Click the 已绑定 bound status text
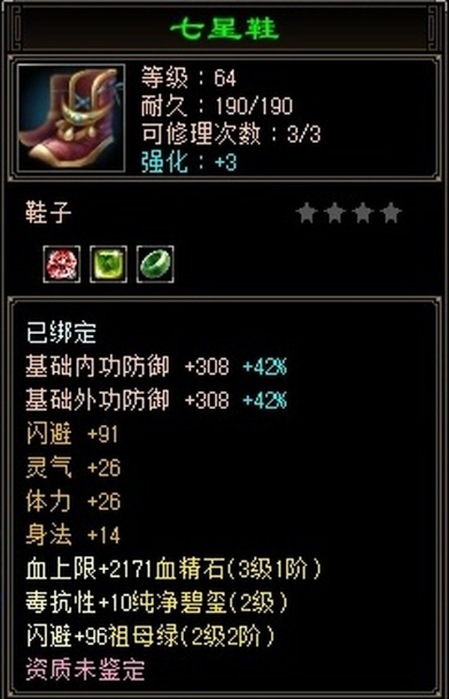Screen dimensions: 449x699 click(61, 334)
